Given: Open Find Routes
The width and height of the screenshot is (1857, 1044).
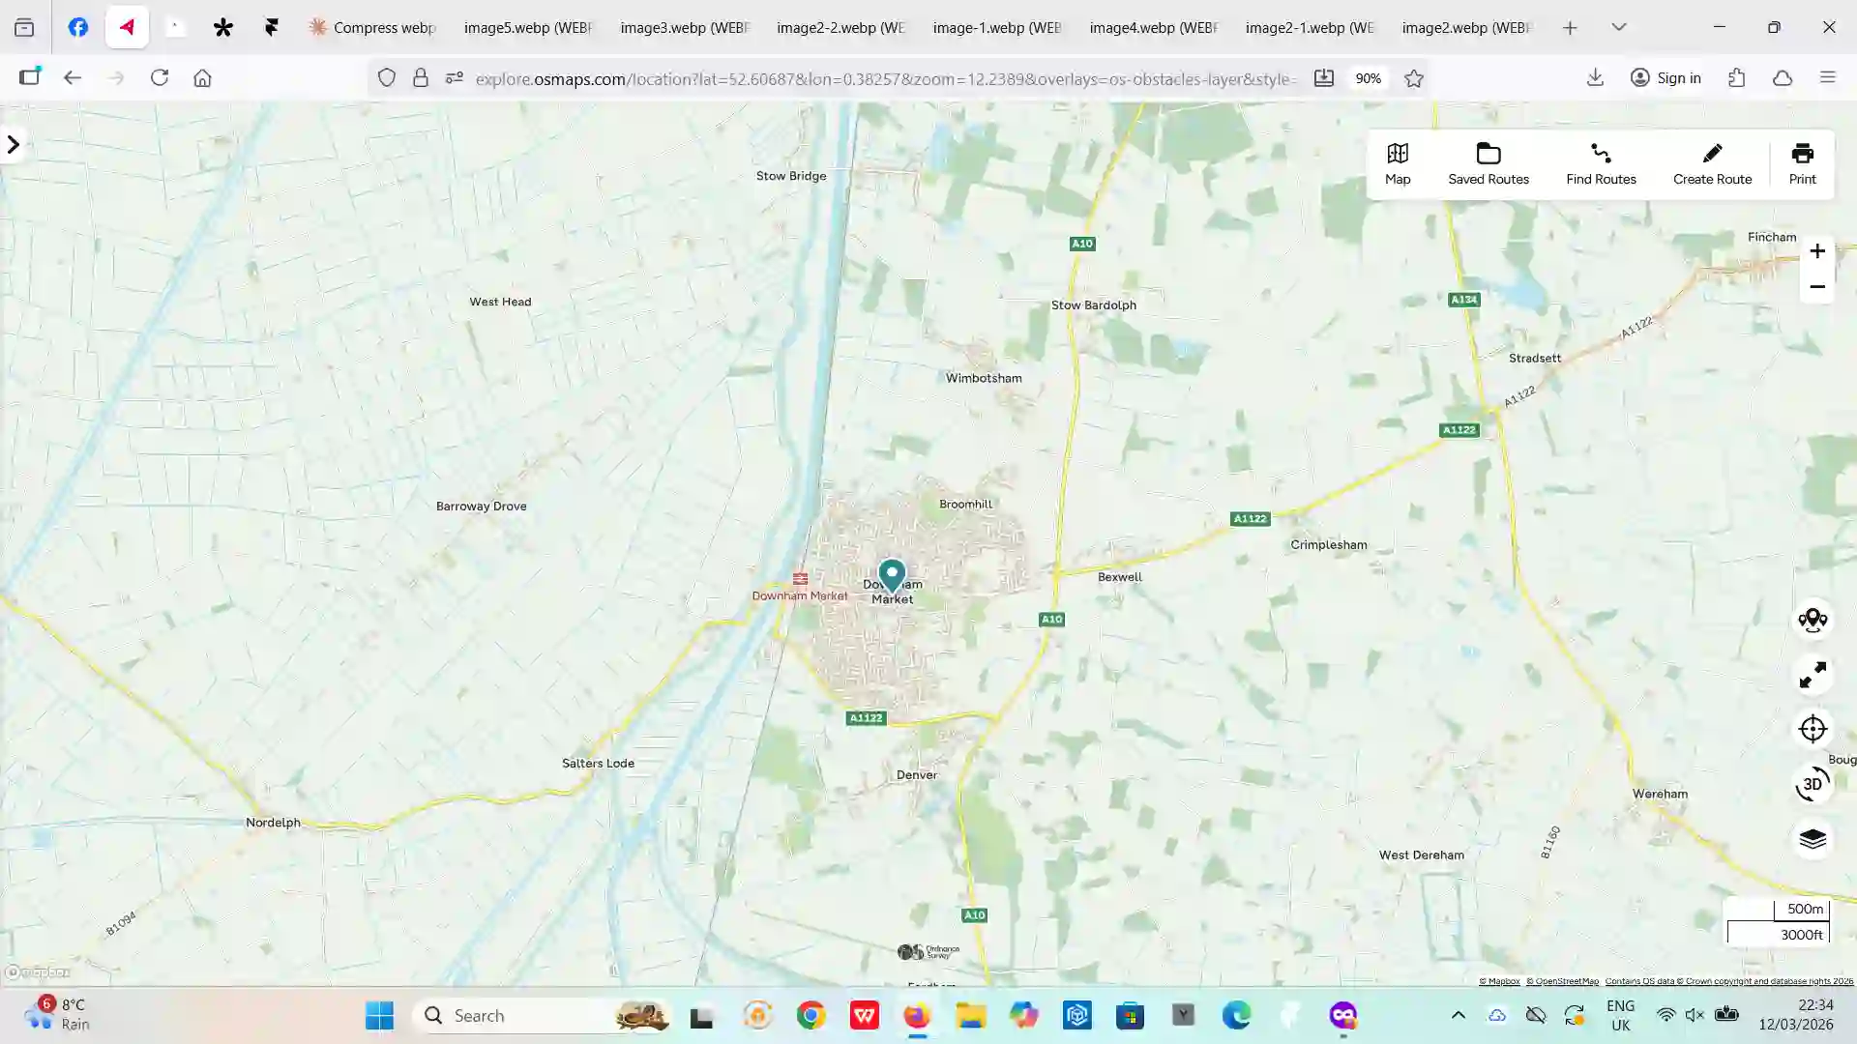Looking at the screenshot, I should tap(1601, 163).
